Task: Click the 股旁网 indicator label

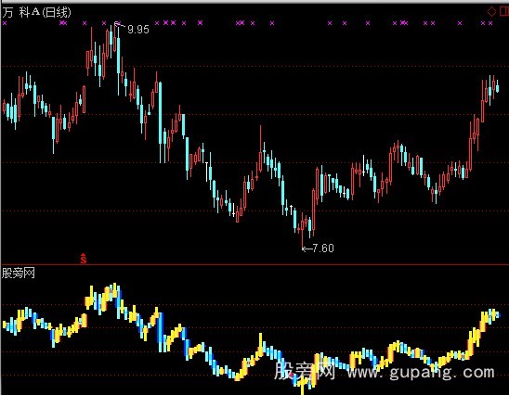Action: point(19,273)
